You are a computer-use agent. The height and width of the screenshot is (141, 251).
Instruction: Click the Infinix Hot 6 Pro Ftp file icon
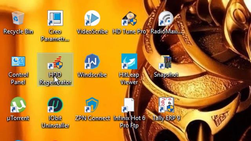(128, 105)
